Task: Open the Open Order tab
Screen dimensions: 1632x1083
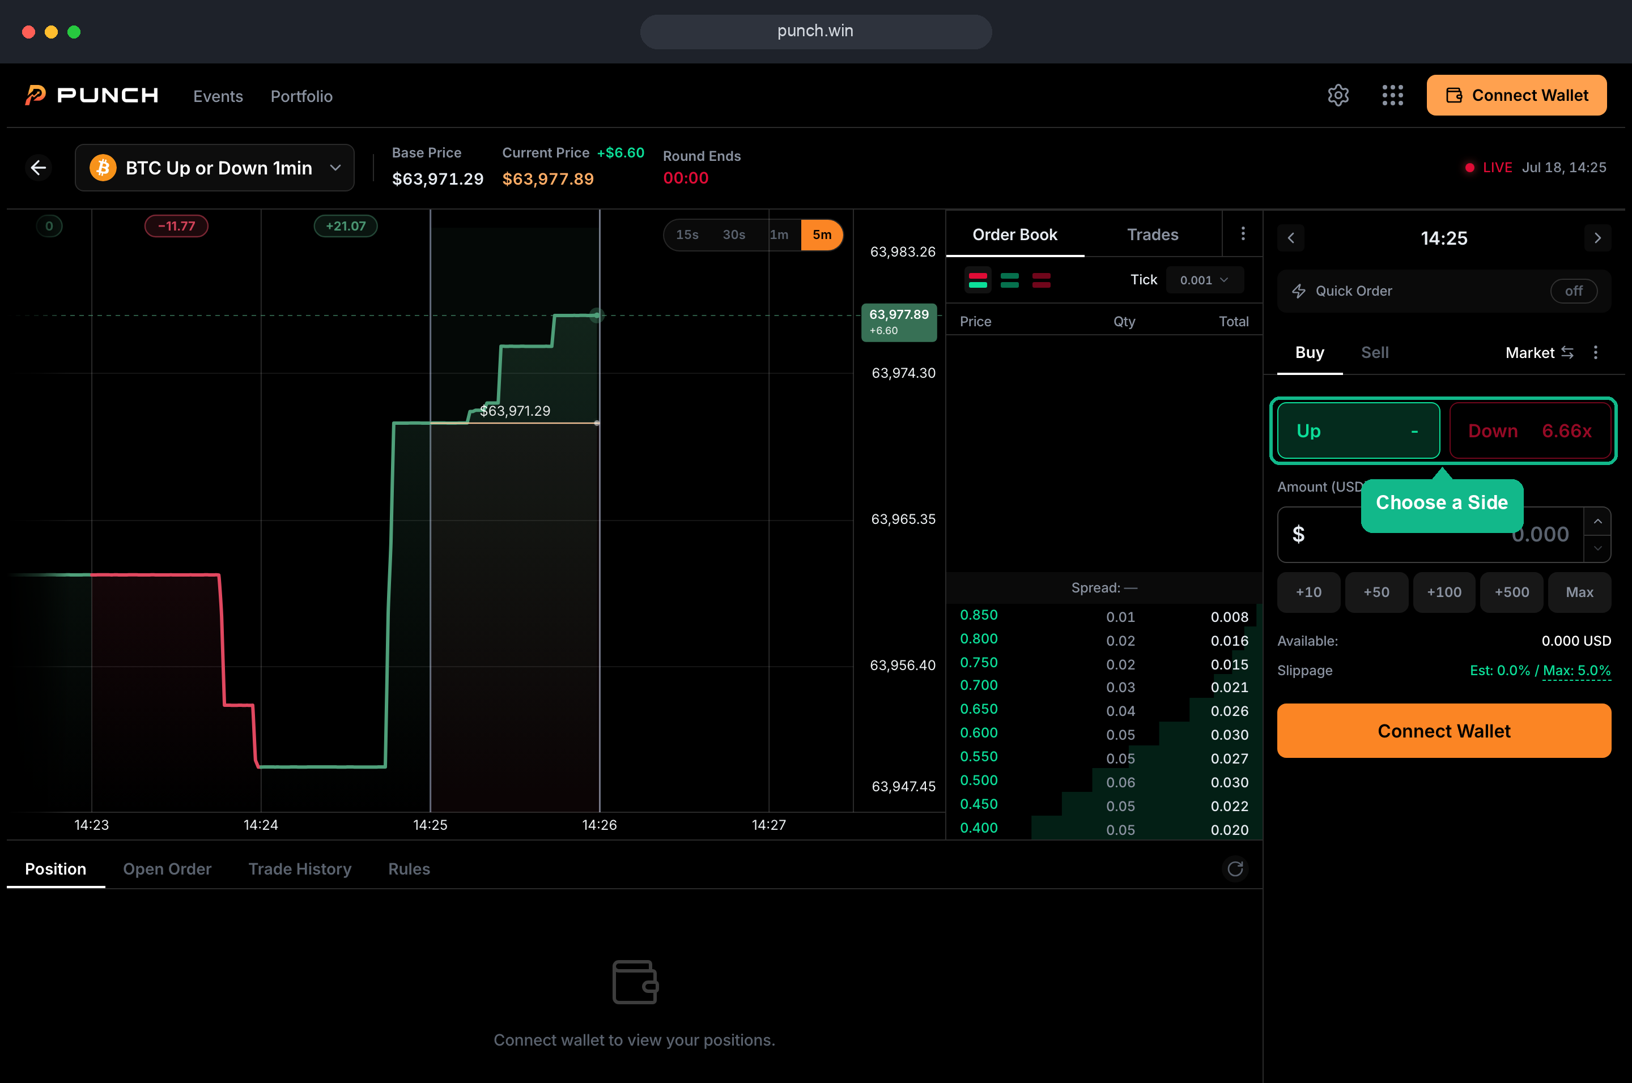Action: tap(167, 868)
